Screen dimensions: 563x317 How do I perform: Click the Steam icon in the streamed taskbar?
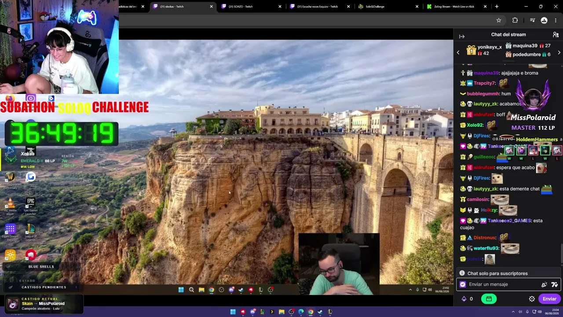(241, 290)
